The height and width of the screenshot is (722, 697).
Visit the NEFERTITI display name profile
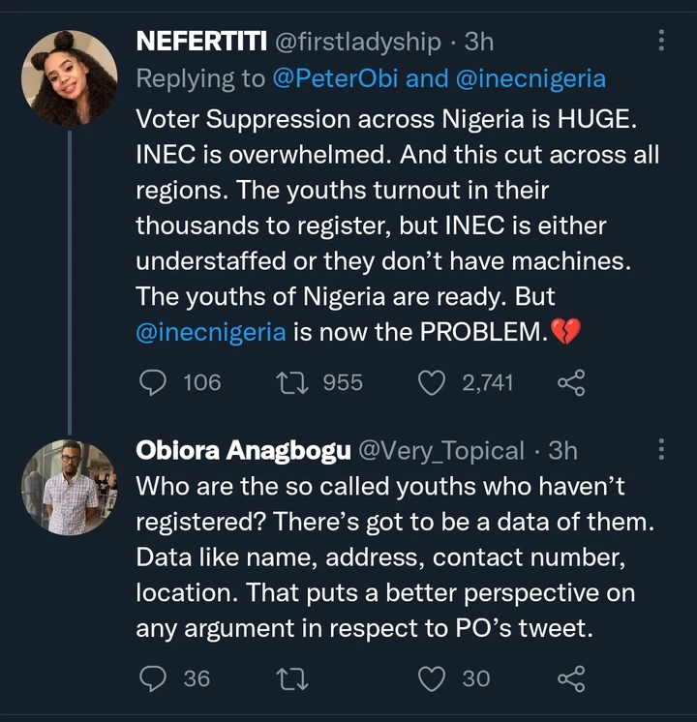(201, 42)
